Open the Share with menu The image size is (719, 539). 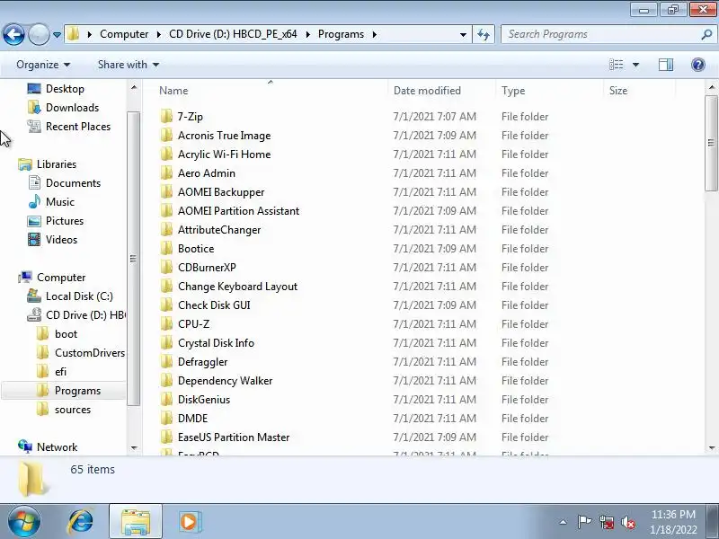(129, 65)
